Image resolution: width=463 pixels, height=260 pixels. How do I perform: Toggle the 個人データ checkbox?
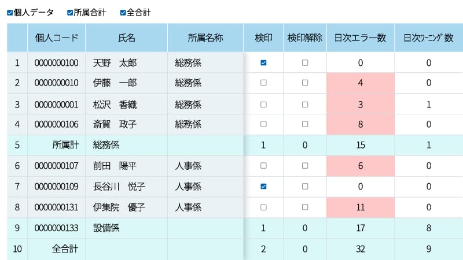10,13
